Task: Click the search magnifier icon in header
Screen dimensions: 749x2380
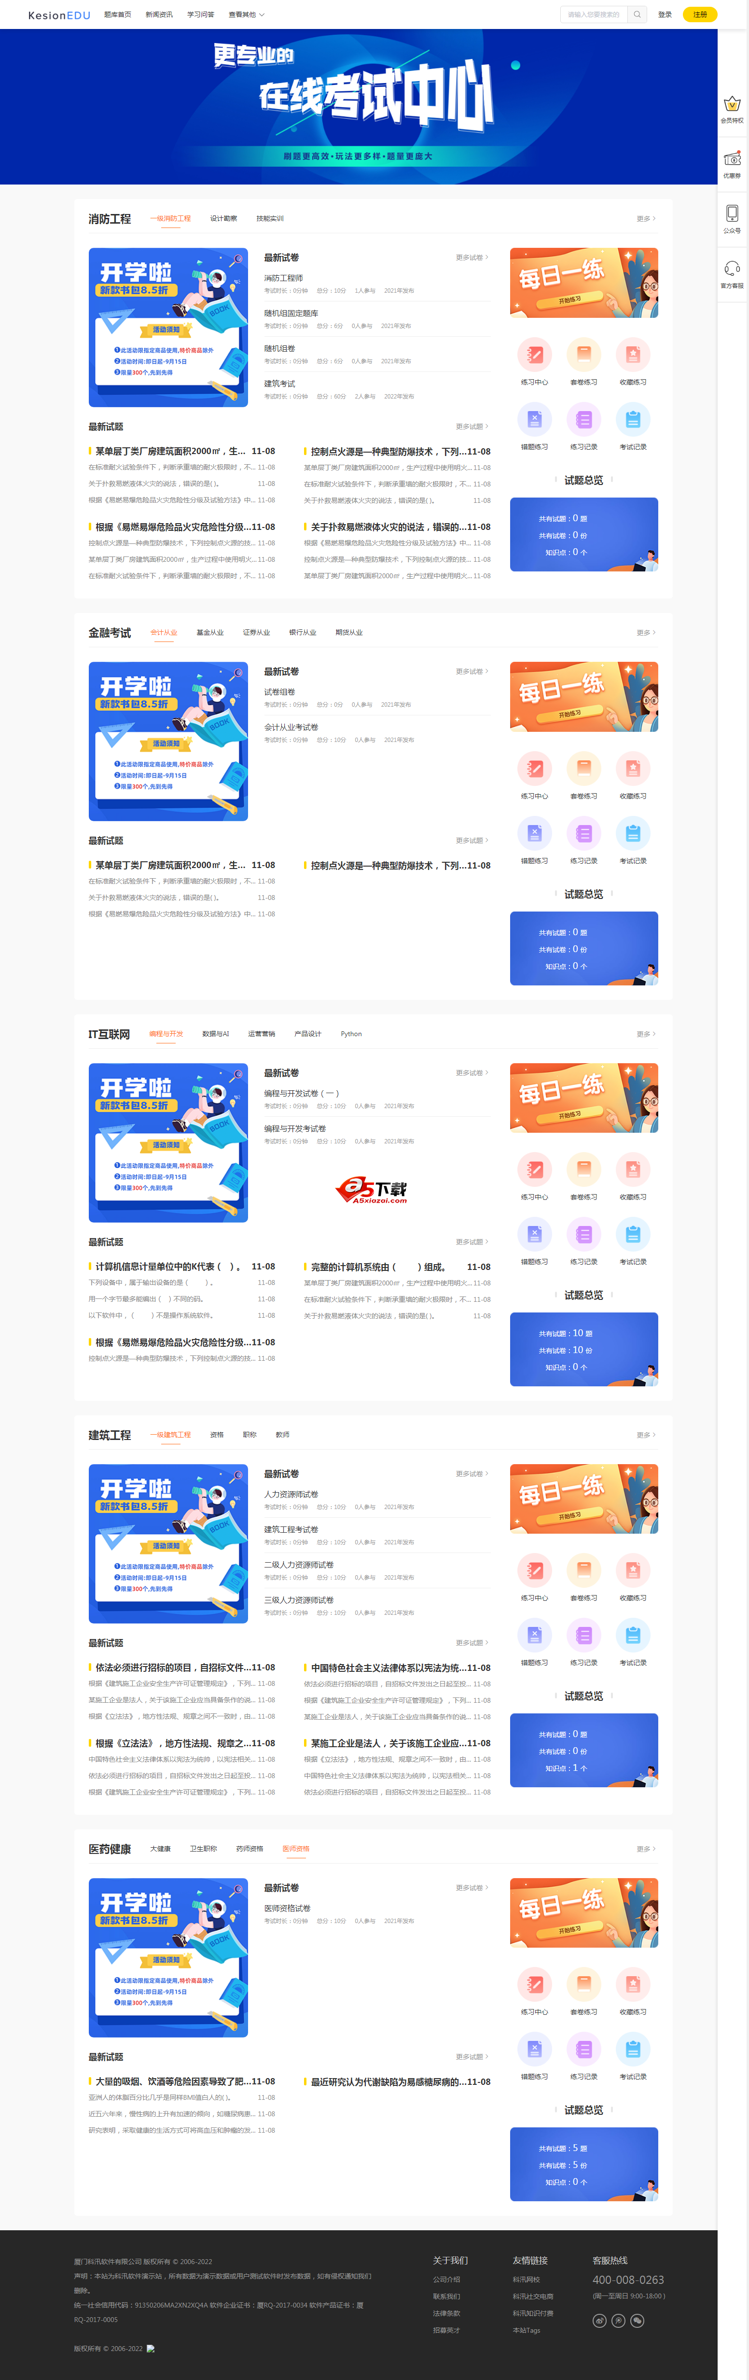Action: pos(637,15)
